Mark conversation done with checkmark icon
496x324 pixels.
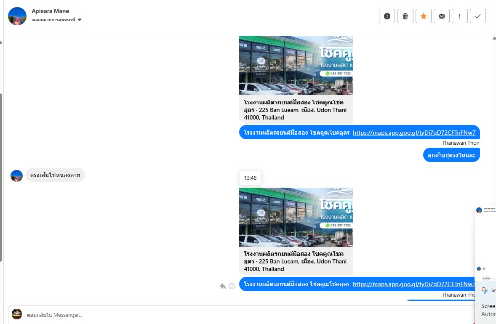click(478, 16)
